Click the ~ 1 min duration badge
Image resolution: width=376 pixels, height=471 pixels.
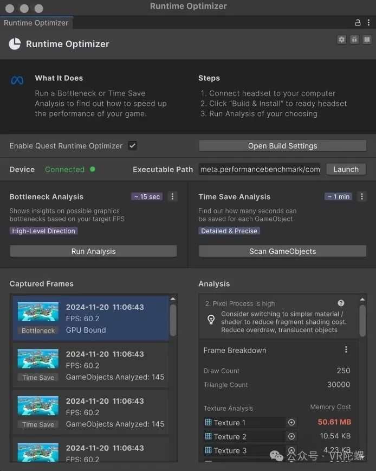point(339,196)
